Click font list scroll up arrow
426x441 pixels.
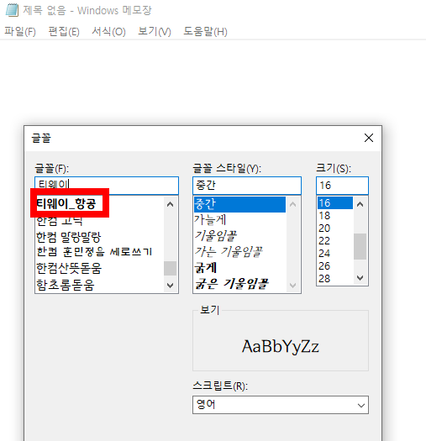tap(170, 204)
